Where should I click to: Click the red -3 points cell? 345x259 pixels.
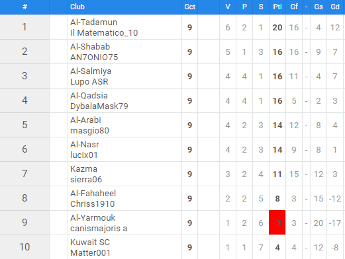(277, 223)
